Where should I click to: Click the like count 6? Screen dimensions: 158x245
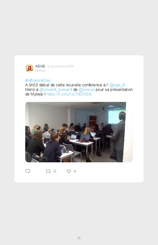click(x=75, y=171)
